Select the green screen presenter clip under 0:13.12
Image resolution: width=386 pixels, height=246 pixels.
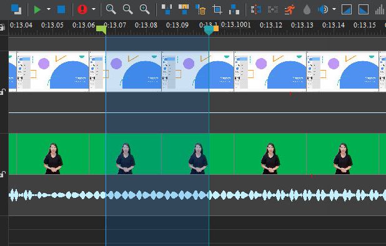pos(270,154)
